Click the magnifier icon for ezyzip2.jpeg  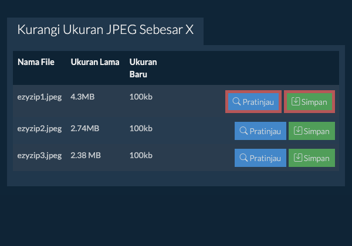(x=244, y=131)
